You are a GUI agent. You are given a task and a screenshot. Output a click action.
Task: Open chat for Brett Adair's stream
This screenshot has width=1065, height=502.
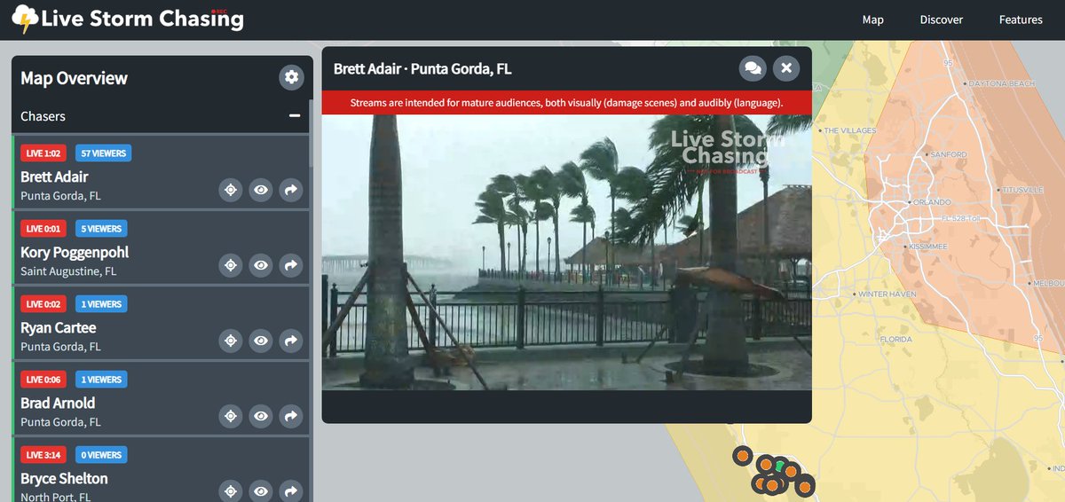pyautogui.click(x=753, y=68)
